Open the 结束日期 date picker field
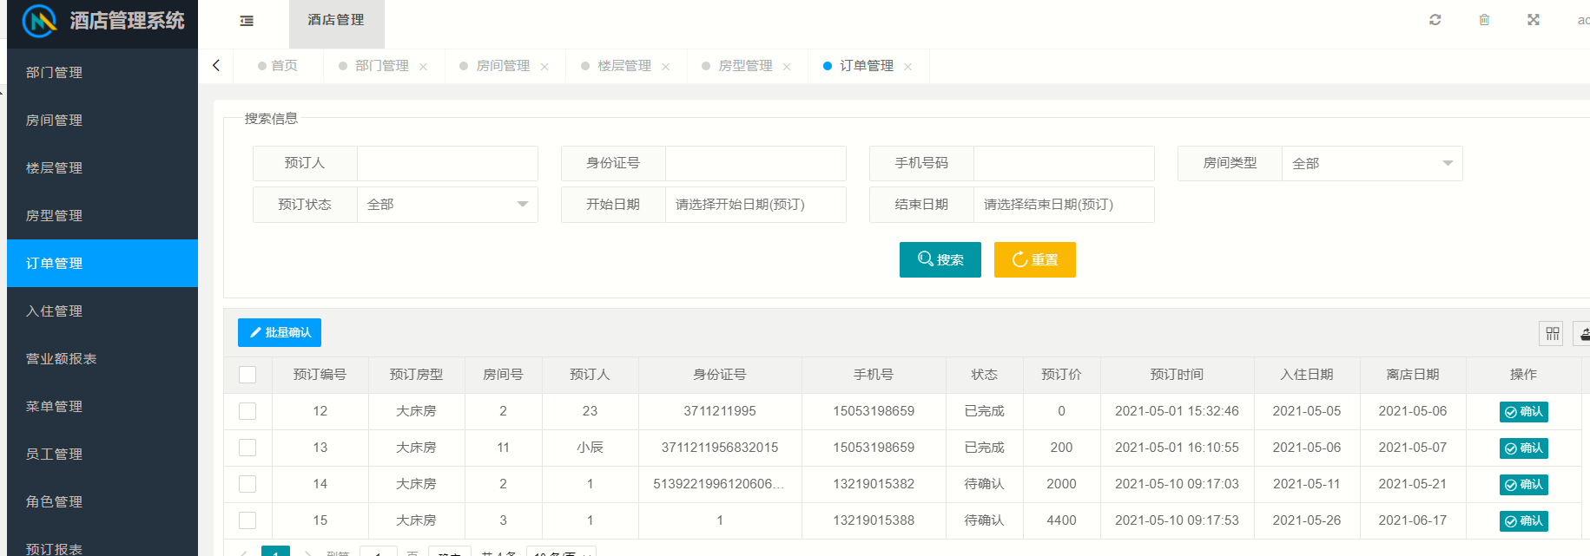This screenshot has width=1590, height=556. click(x=1064, y=205)
